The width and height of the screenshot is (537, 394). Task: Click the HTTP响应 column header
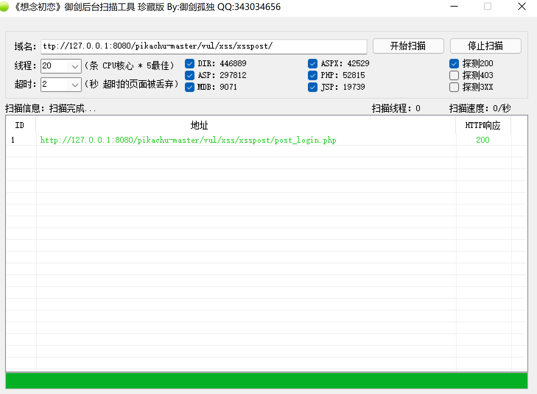pos(483,125)
